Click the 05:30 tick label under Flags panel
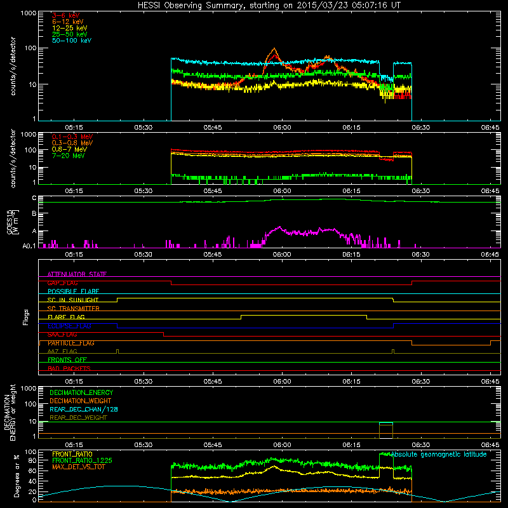 [144, 382]
